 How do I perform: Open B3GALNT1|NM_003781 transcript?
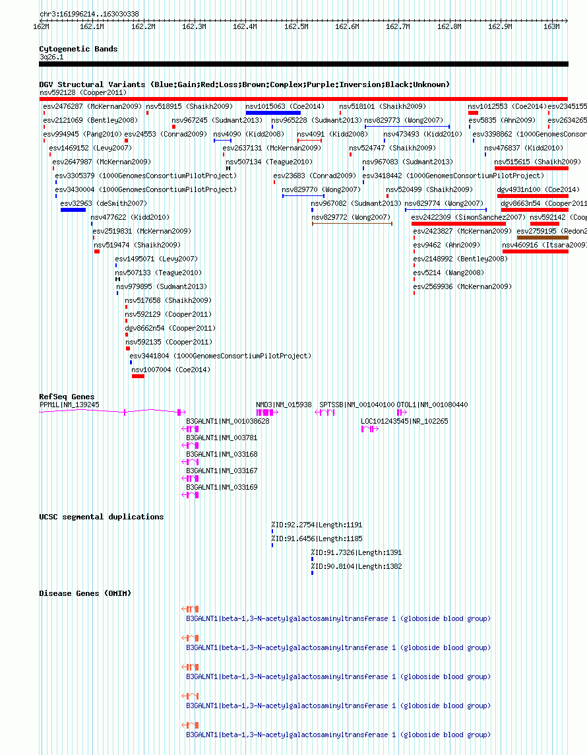(222, 438)
